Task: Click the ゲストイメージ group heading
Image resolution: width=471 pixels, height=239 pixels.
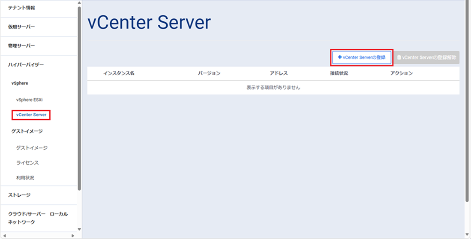Action: pyautogui.click(x=27, y=131)
